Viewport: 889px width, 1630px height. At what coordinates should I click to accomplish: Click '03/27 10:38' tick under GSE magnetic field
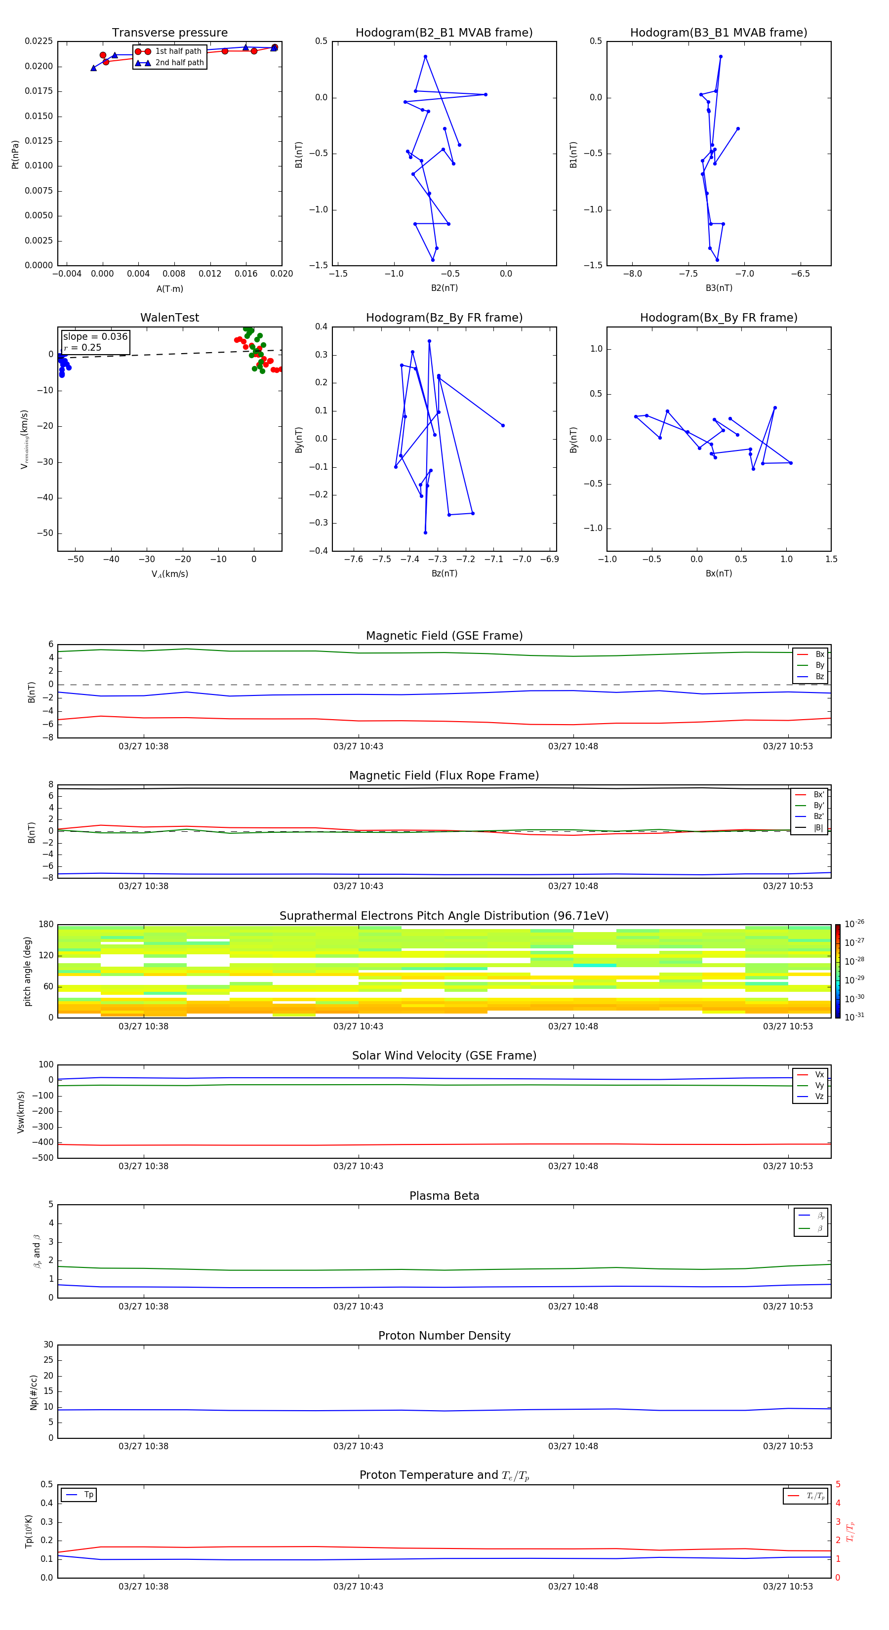[144, 747]
